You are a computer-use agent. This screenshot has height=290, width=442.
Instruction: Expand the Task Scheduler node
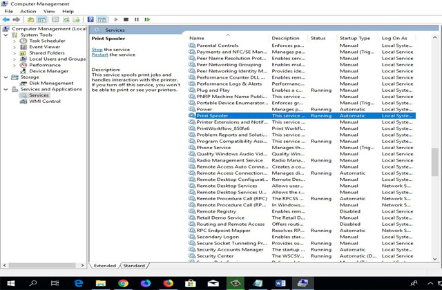click(x=15, y=41)
